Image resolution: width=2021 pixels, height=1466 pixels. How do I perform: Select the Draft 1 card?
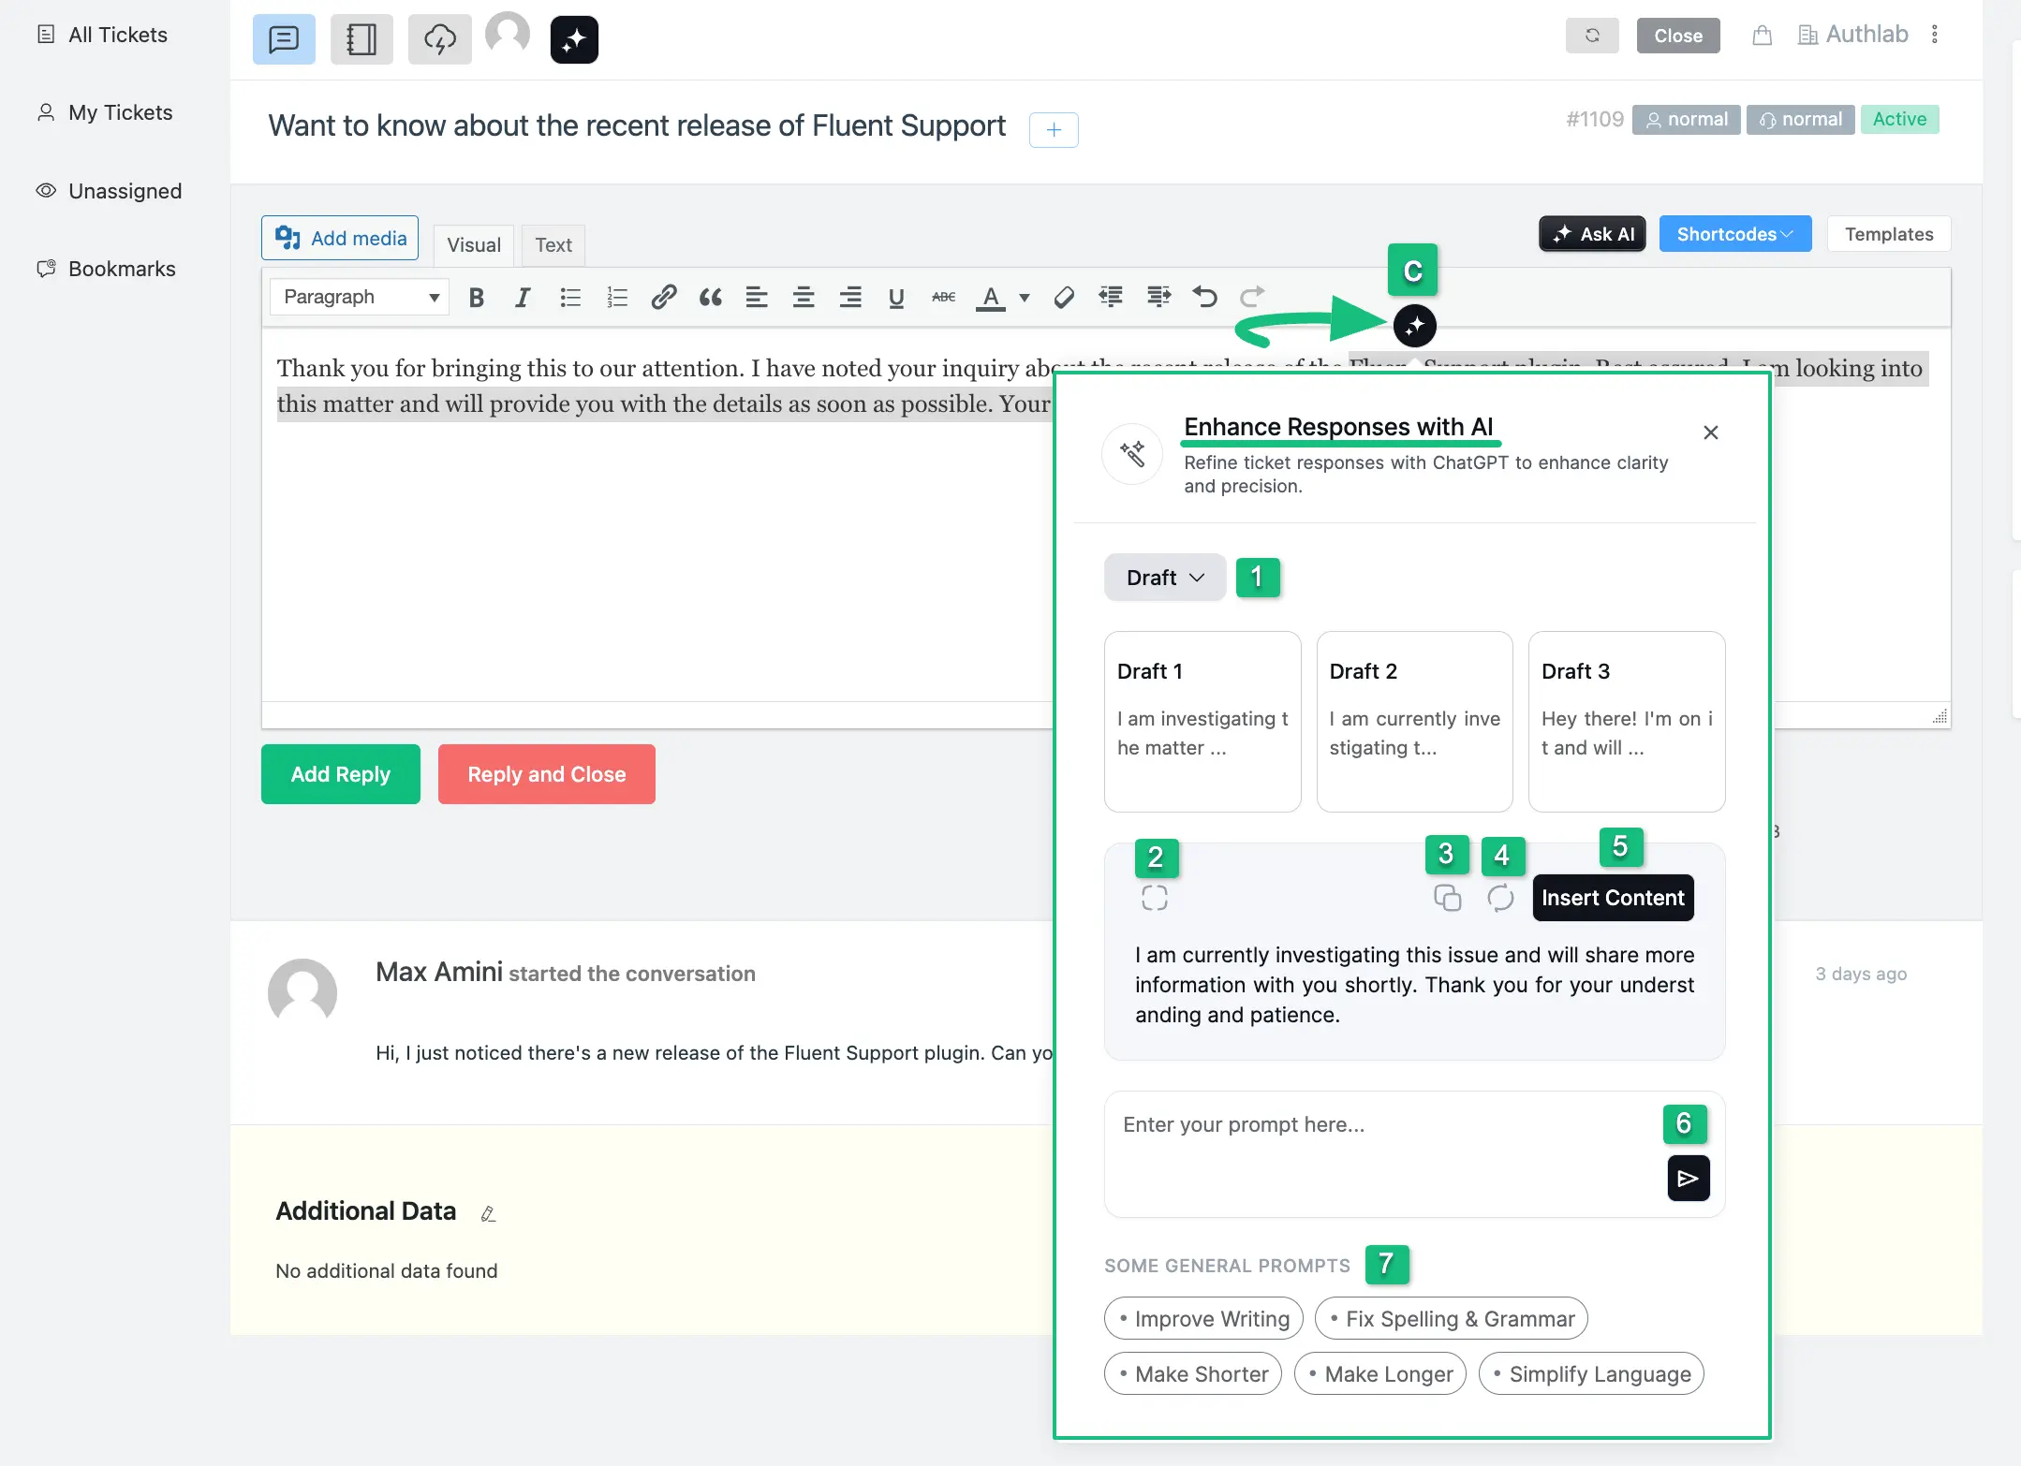(1202, 722)
